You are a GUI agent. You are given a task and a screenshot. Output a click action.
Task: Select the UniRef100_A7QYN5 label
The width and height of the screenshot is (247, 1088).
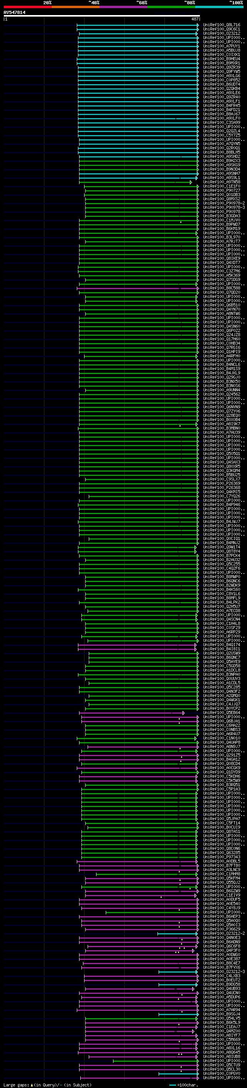221,144
